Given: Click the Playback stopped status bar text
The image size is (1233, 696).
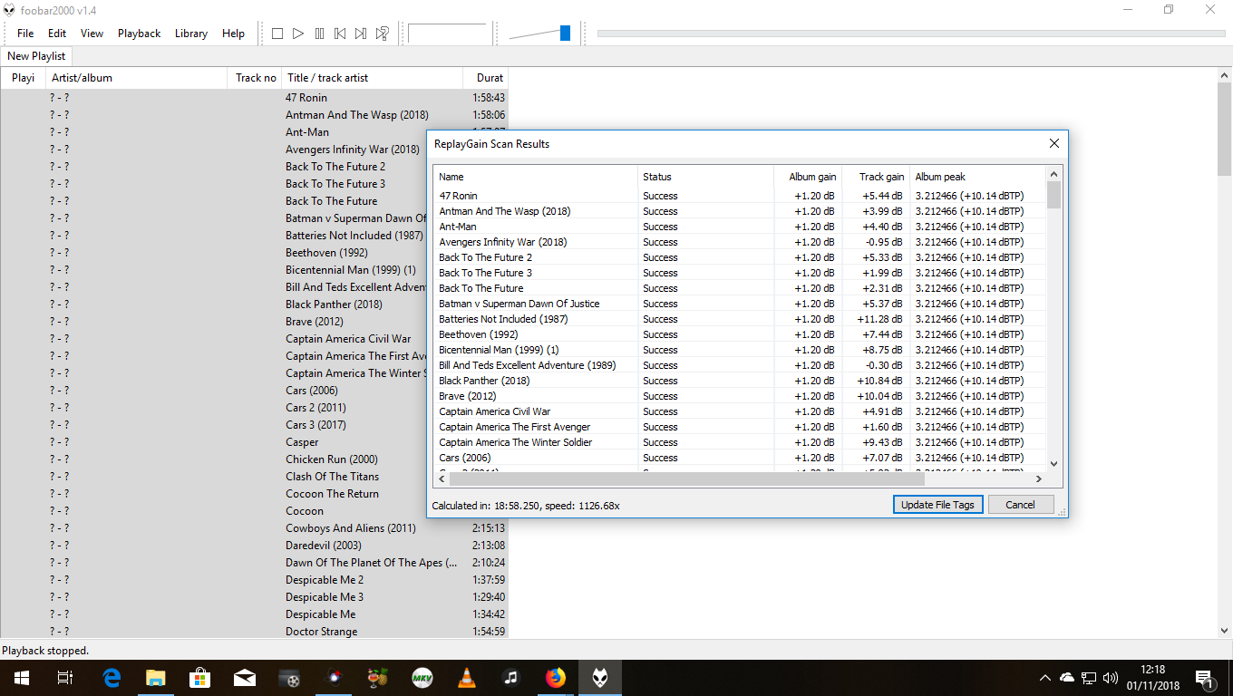Looking at the screenshot, I should [45, 651].
